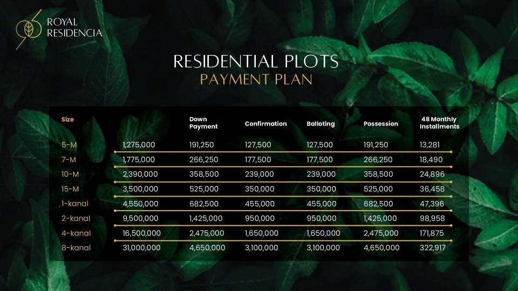
Task: Click the 10-M plot size label
Action: [x=70, y=174]
